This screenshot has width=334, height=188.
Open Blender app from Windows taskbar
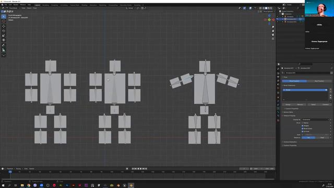pos(131,185)
